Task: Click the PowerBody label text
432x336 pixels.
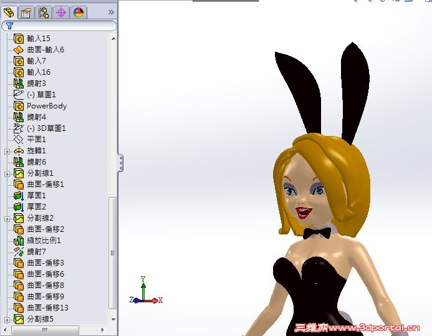Action: tap(47, 106)
